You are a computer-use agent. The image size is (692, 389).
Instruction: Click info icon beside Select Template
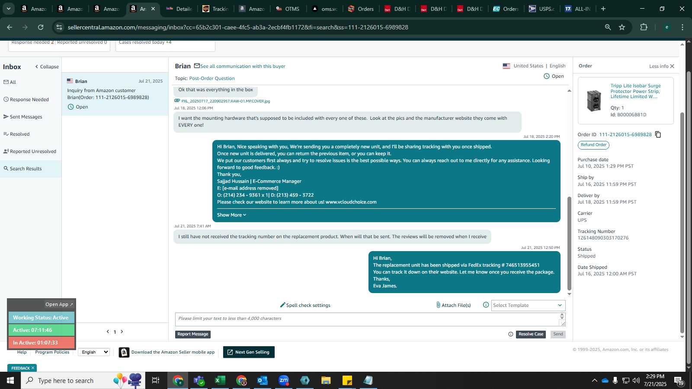pyautogui.click(x=486, y=305)
